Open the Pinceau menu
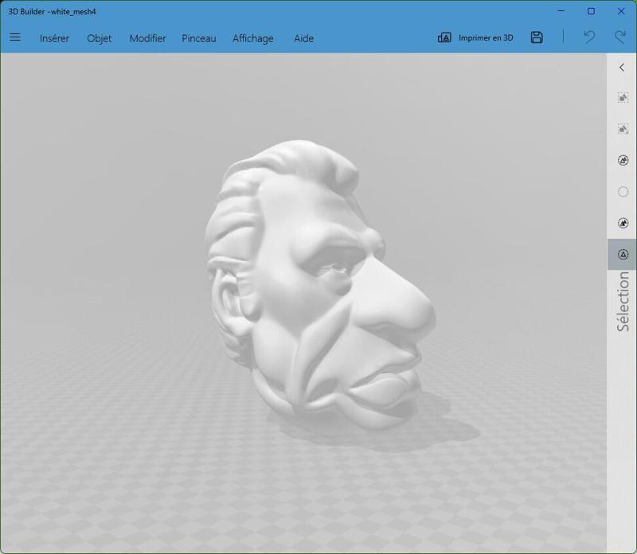 pos(198,38)
